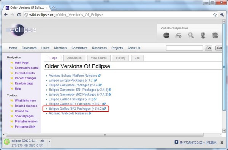Close the Older Versions Of Eclipse tab
The width and height of the screenshot is (228, 150).
tap(46, 8)
